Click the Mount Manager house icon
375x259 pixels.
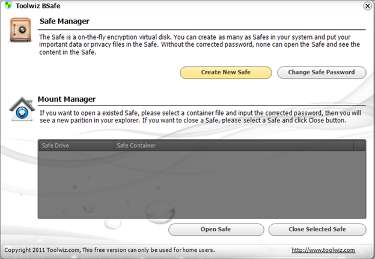tap(22, 109)
